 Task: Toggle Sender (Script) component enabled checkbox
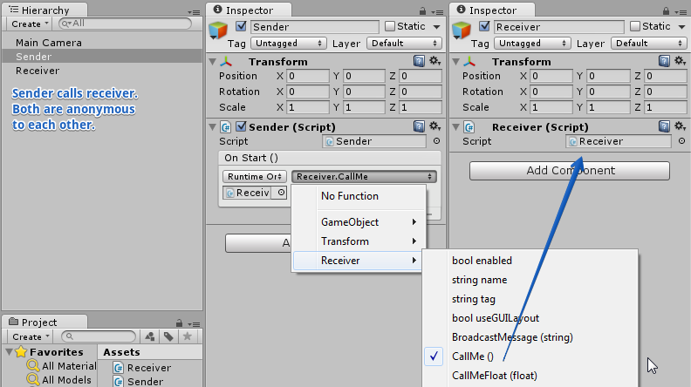(241, 126)
